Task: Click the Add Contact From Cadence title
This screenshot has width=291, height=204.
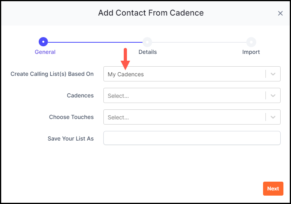Action: click(151, 13)
